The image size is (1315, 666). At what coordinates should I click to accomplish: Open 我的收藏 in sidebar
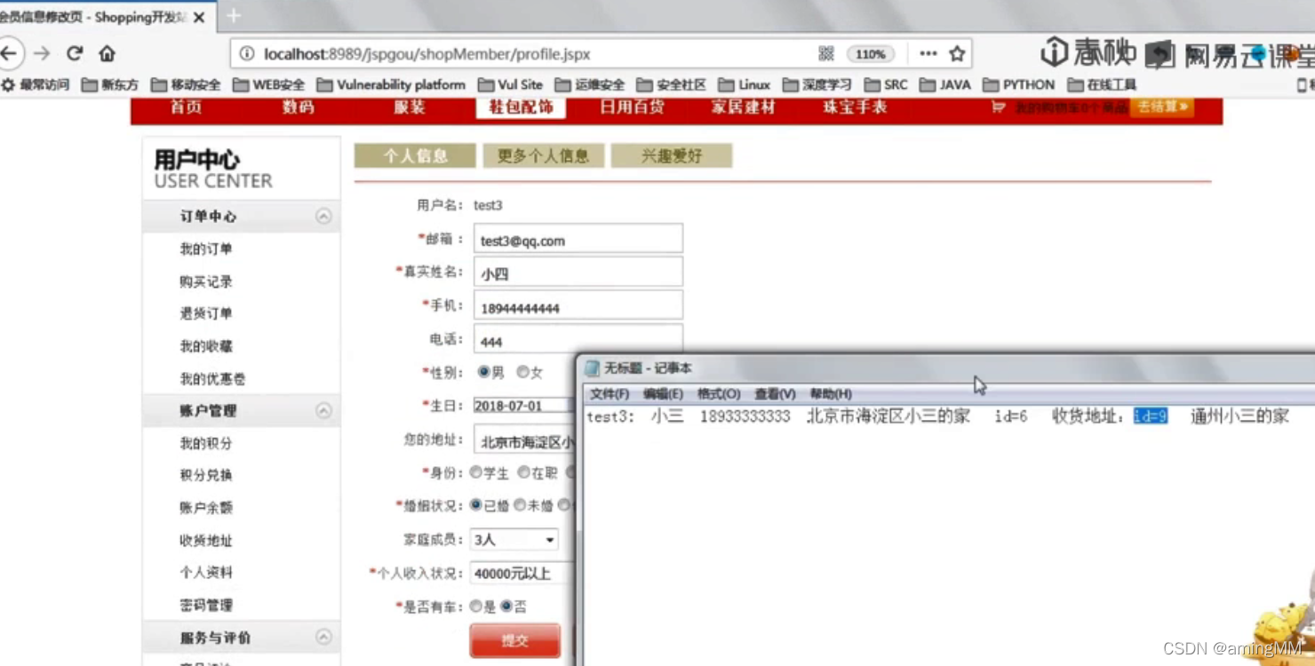(x=205, y=346)
